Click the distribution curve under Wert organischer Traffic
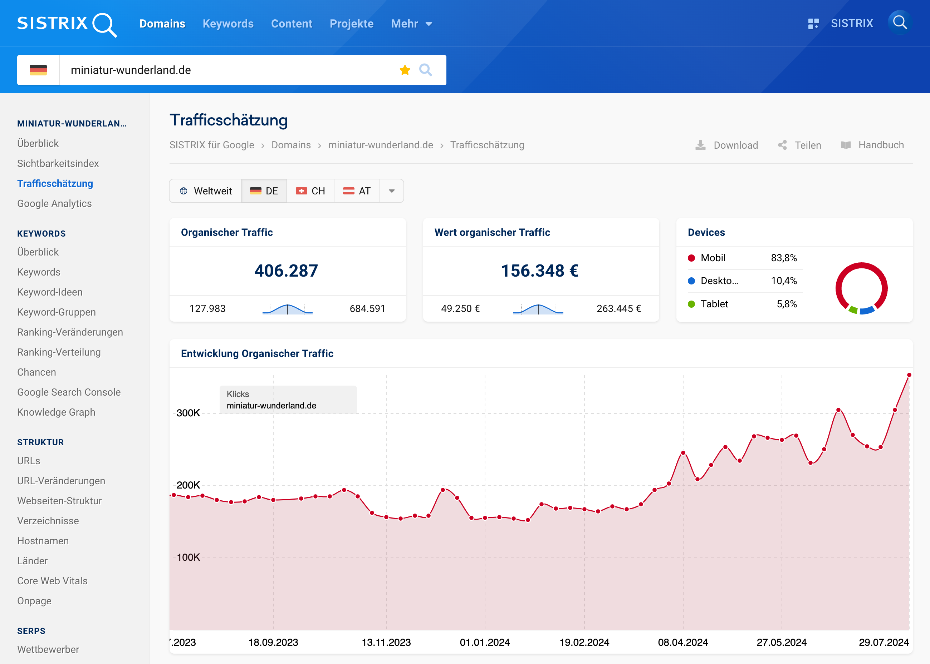Viewport: 930px width, 664px height. pyautogui.click(x=538, y=309)
